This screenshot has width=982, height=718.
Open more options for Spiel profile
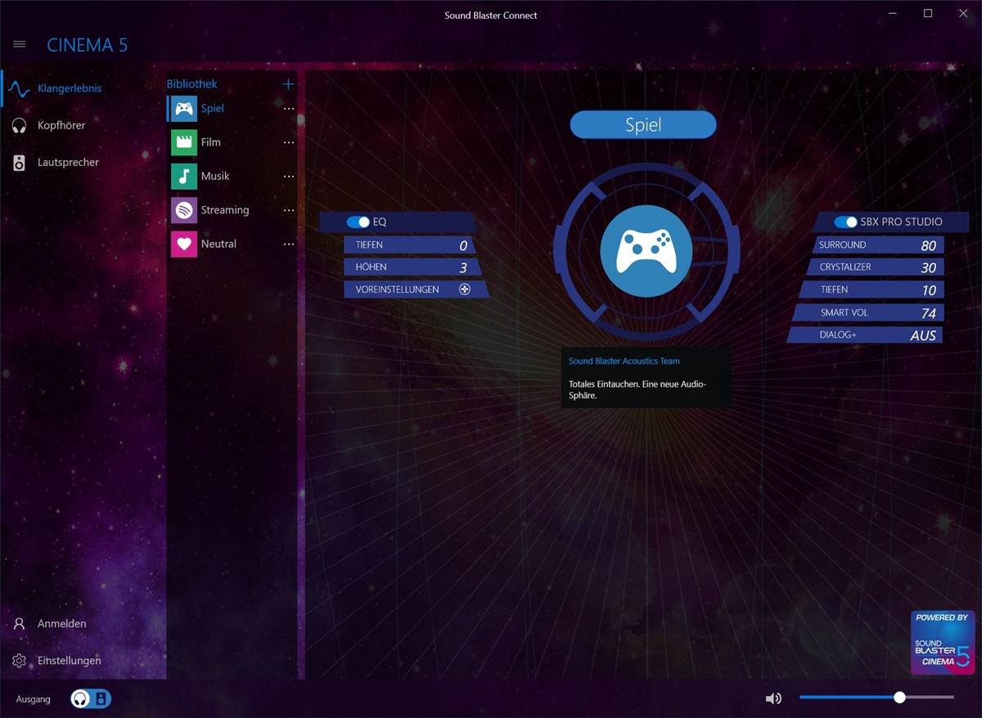288,108
